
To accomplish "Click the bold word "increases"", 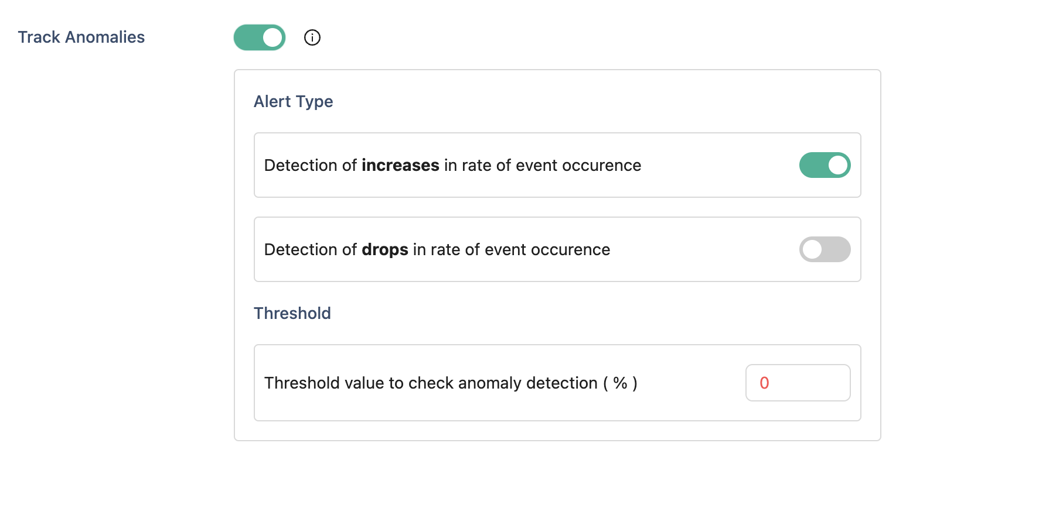I will click(x=400, y=166).
